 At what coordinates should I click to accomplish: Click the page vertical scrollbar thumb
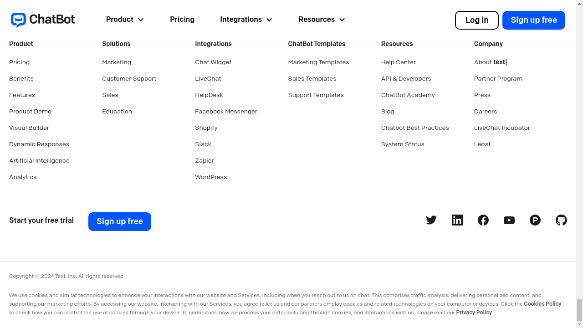(579, 310)
